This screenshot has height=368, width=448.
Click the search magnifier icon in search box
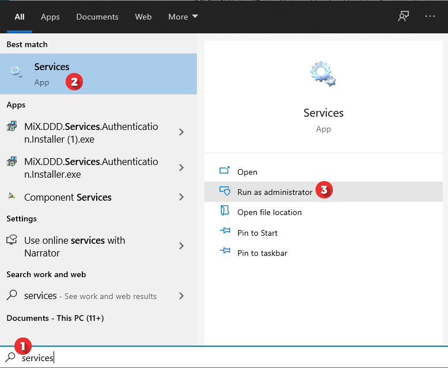[10, 357]
